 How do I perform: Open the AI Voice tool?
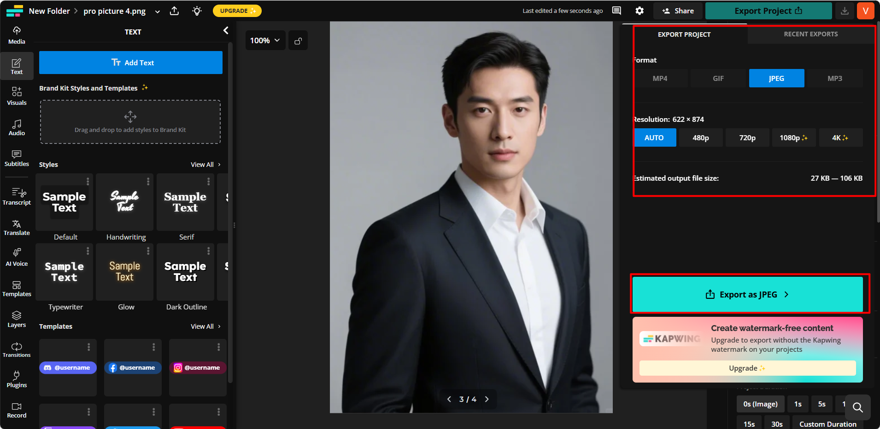17,257
